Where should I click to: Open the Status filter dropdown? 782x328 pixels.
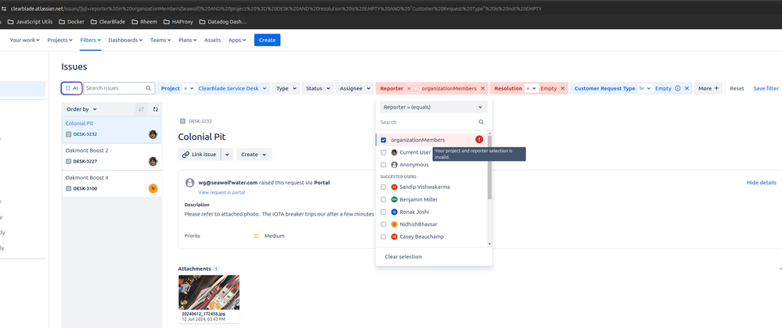click(x=317, y=88)
